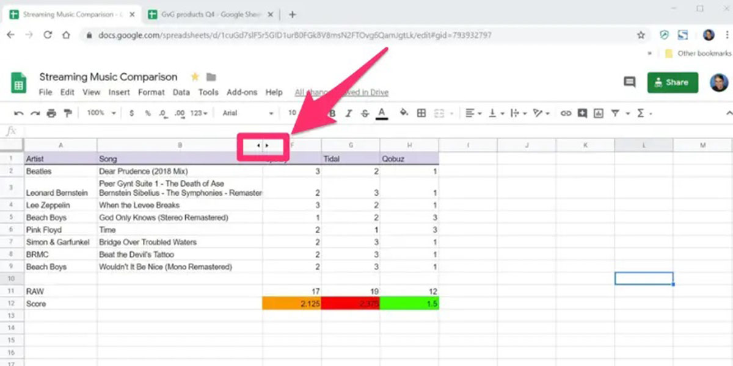
Task: Click the green Share button
Action: [x=673, y=82]
